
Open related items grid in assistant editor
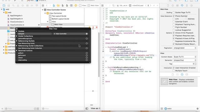[x=102, y=6]
